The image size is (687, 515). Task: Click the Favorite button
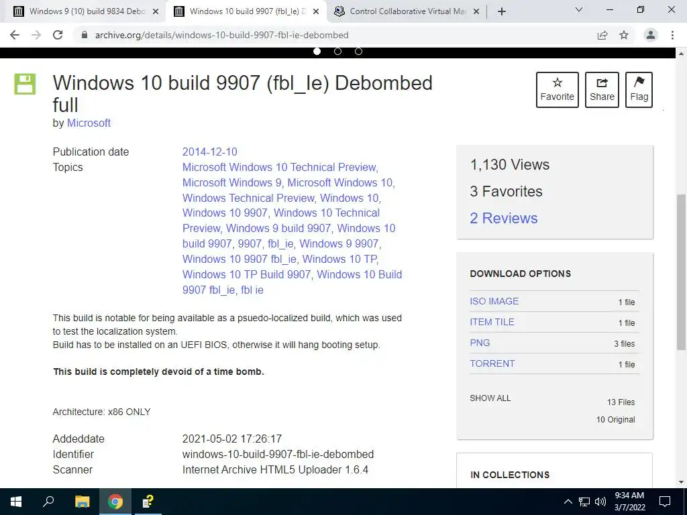[x=558, y=90]
